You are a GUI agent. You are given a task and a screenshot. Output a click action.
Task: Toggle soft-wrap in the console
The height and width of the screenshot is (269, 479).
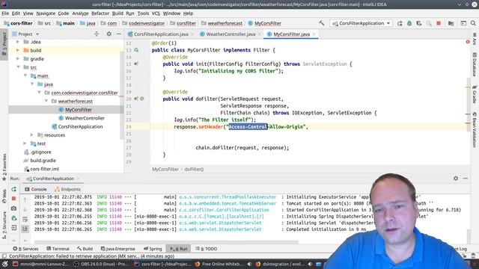(x=25, y=219)
